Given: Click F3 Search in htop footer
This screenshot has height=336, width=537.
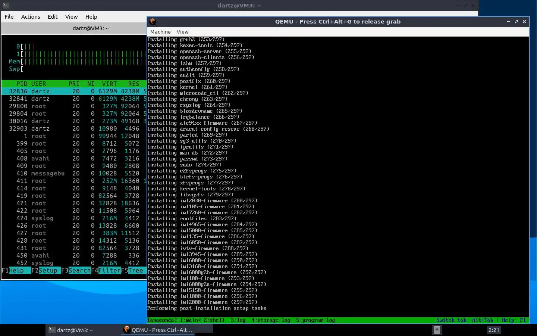Looking at the screenshot, I should 76,270.
